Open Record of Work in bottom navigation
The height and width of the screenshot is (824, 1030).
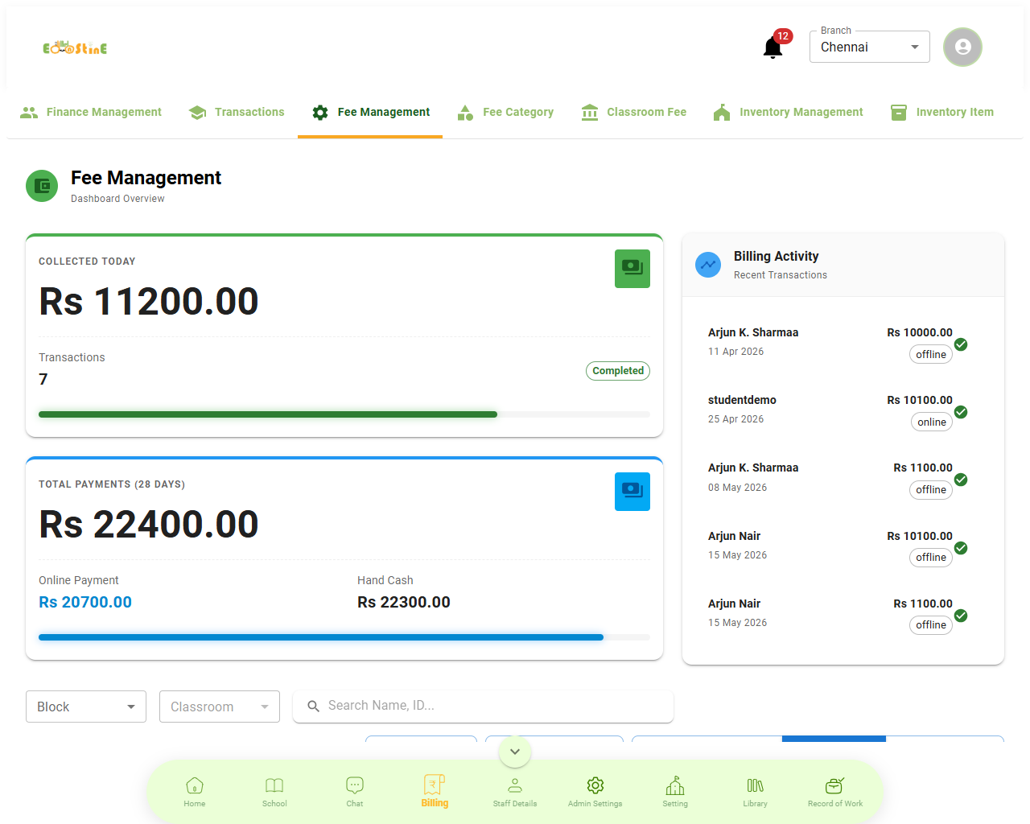click(x=835, y=792)
